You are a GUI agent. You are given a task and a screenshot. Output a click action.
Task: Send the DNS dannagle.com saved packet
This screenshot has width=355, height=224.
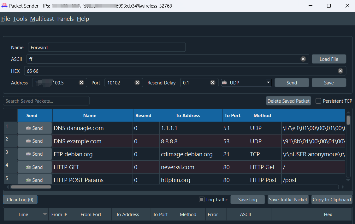tap(34, 128)
